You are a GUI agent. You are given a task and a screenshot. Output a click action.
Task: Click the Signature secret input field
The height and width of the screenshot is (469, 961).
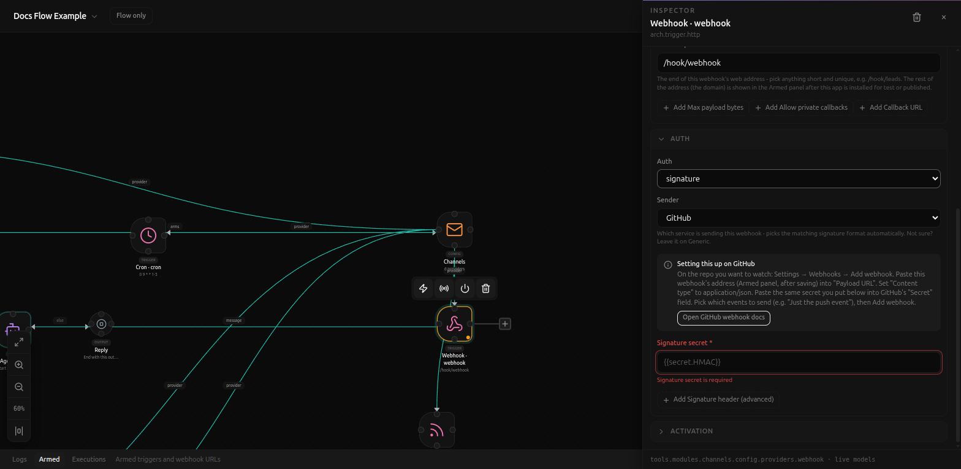[x=799, y=362]
